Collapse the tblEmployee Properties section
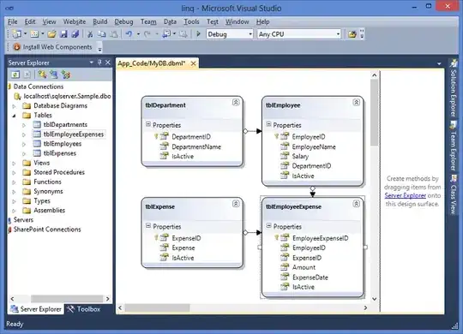 point(268,124)
